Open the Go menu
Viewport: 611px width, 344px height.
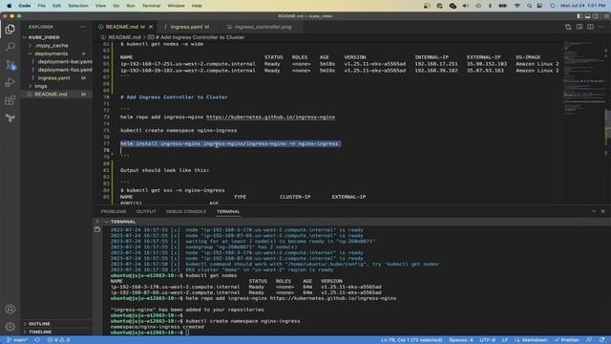coord(116,6)
